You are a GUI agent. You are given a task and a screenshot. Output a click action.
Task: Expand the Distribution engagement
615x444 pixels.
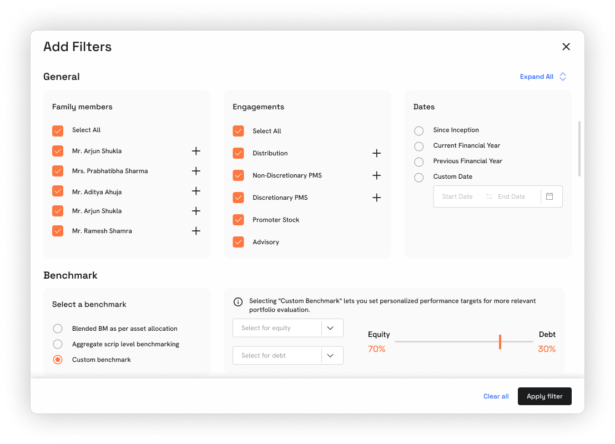pos(376,153)
